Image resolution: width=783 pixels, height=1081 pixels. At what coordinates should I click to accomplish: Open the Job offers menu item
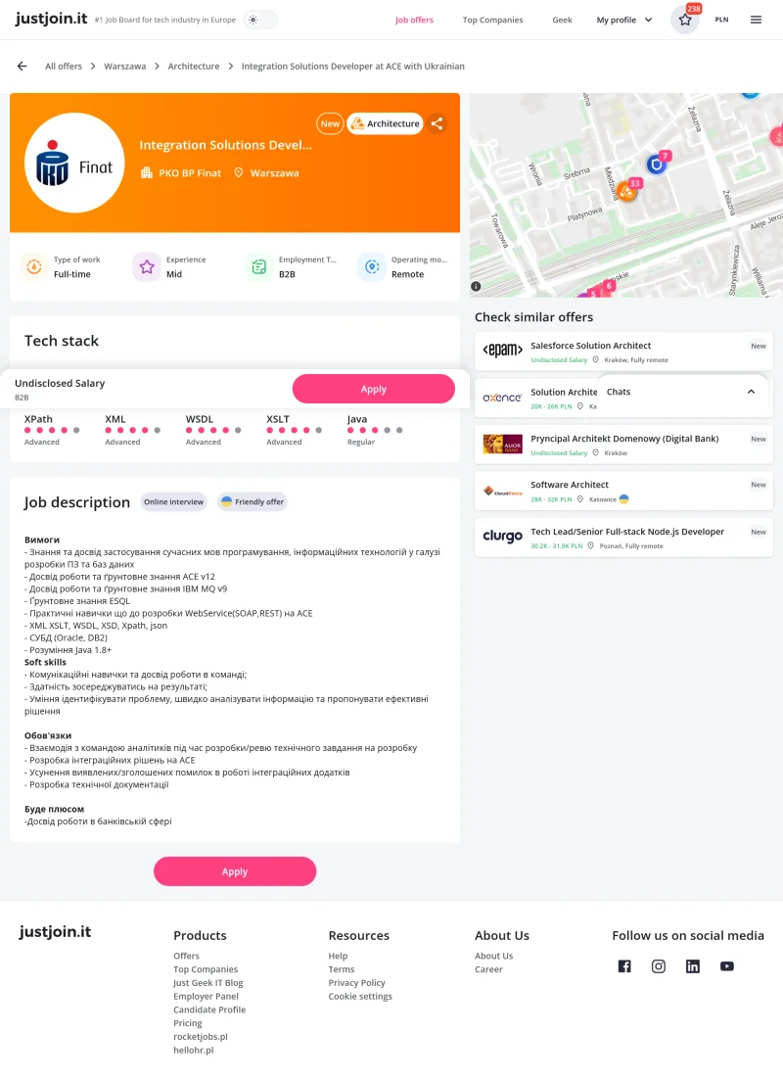tap(414, 20)
